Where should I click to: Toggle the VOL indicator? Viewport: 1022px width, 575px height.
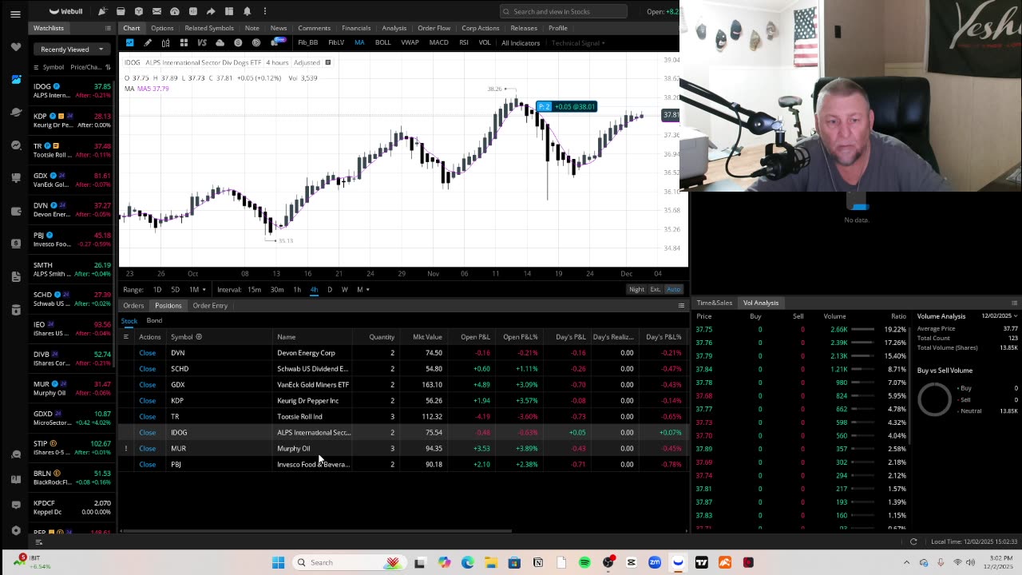[x=485, y=42]
